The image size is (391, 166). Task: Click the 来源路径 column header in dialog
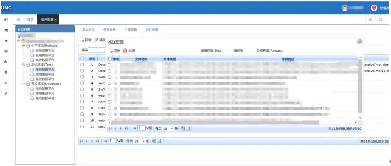point(288,59)
